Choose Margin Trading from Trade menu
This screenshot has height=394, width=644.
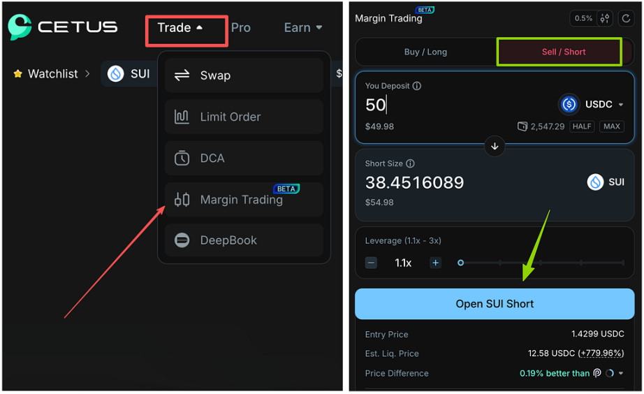tap(241, 200)
